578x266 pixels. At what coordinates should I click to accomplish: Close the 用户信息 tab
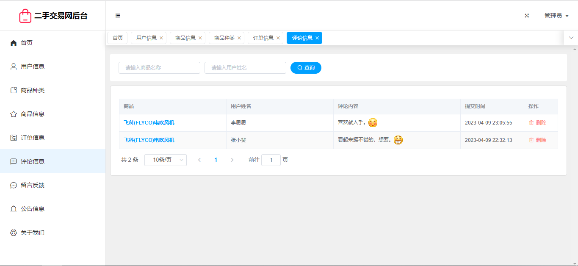[161, 38]
